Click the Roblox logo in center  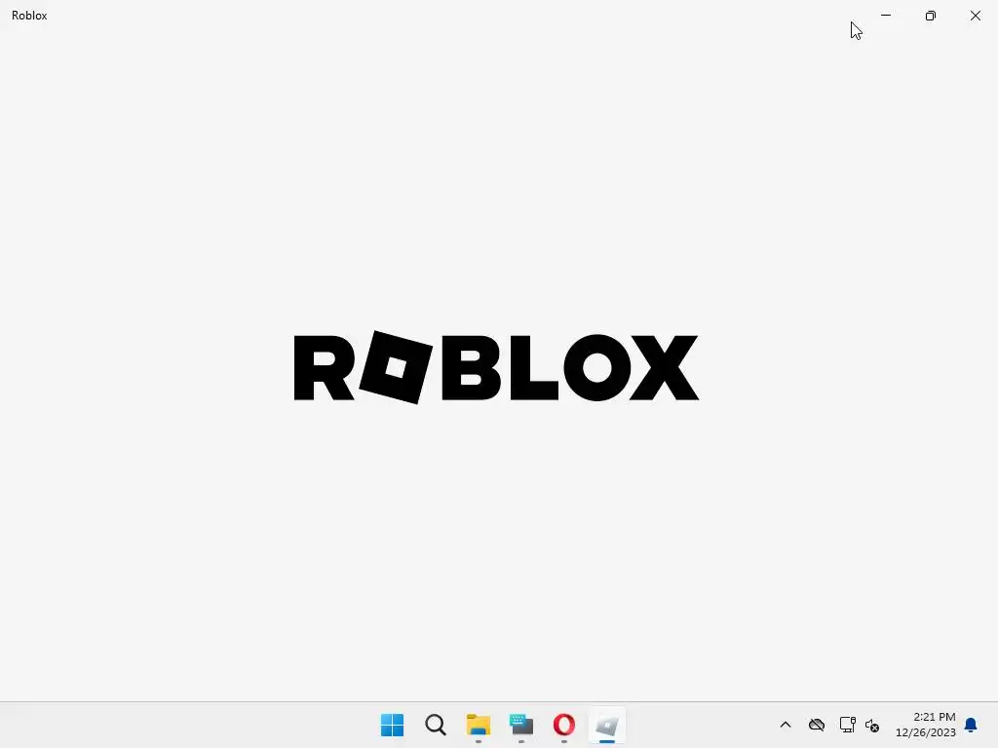496,367
